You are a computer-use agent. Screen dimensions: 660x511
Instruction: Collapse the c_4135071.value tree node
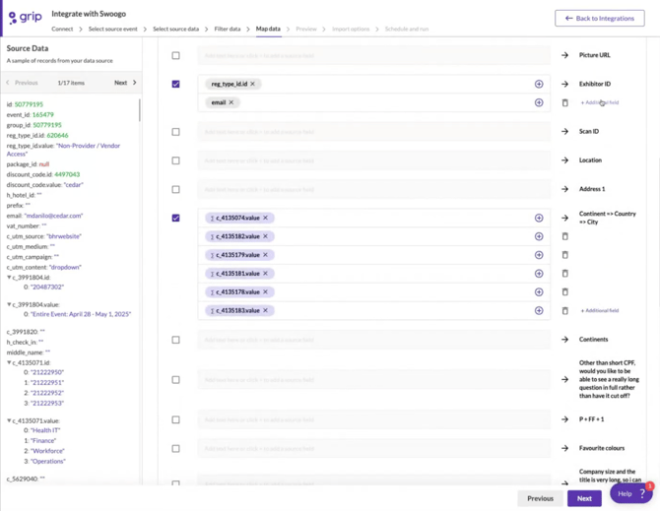(9, 420)
